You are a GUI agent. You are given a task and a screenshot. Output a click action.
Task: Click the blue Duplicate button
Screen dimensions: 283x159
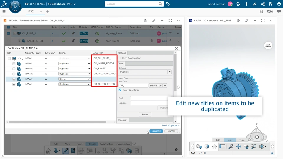coord(156,131)
